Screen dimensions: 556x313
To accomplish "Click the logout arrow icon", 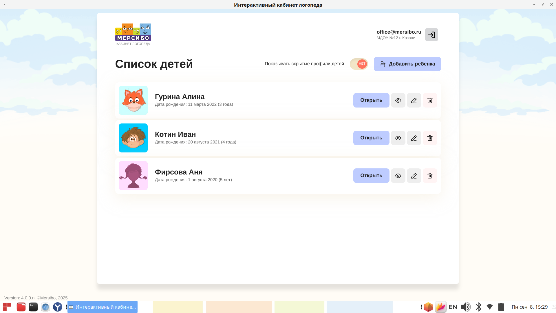I will click(431, 35).
